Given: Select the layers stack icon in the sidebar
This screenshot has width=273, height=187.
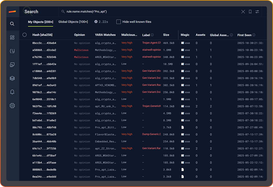Looking at the screenshot, I should (12, 78).
